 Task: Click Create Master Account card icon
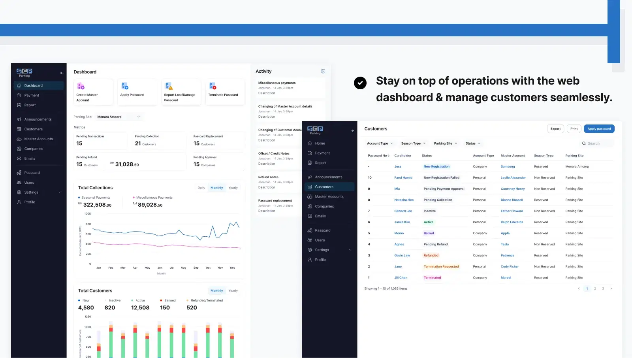tap(81, 86)
